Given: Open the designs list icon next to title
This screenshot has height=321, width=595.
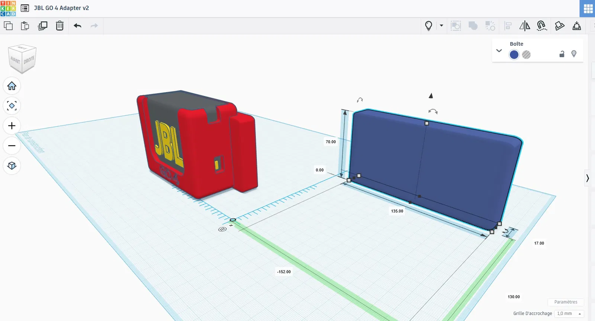Looking at the screenshot, I should pyautogui.click(x=25, y=8).
